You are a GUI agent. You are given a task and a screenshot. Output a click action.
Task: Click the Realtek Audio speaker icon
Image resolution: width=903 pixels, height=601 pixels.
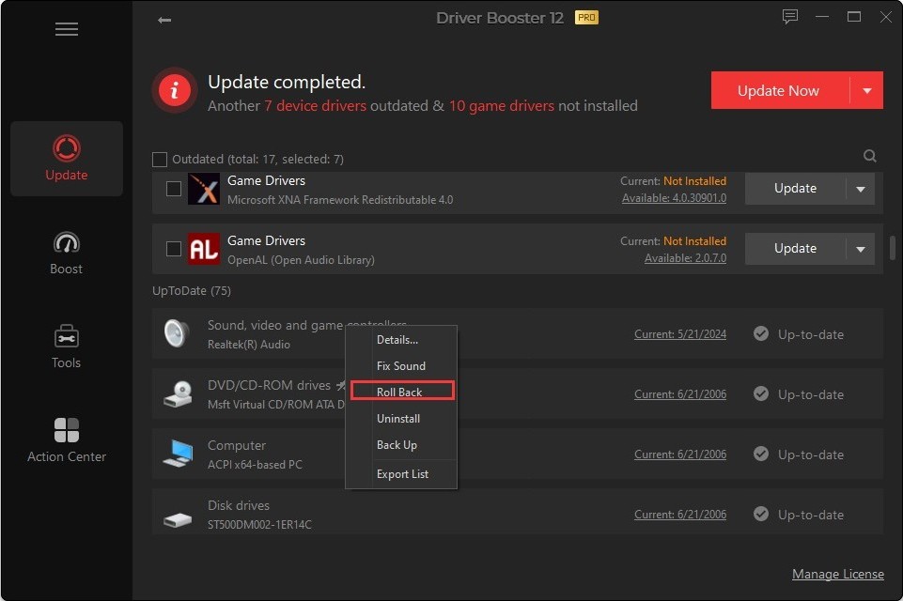point(177,333)
